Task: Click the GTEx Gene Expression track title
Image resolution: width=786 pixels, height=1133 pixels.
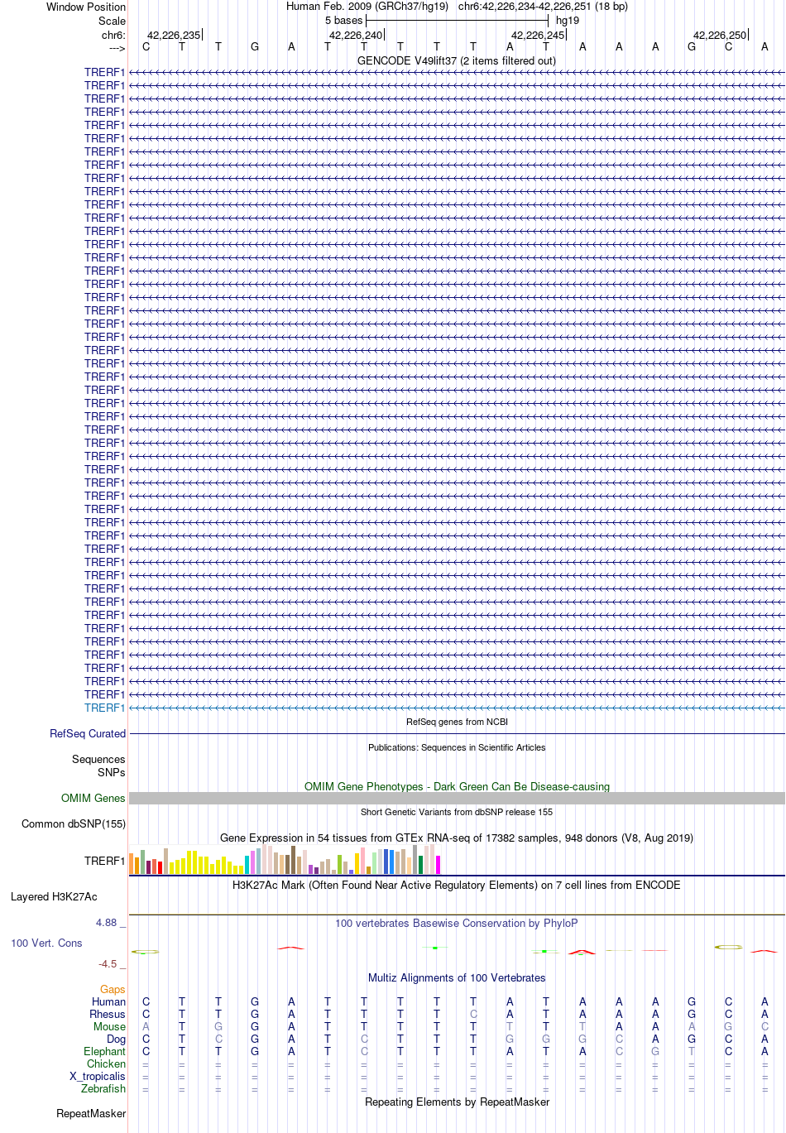Action: pos(457,838)
